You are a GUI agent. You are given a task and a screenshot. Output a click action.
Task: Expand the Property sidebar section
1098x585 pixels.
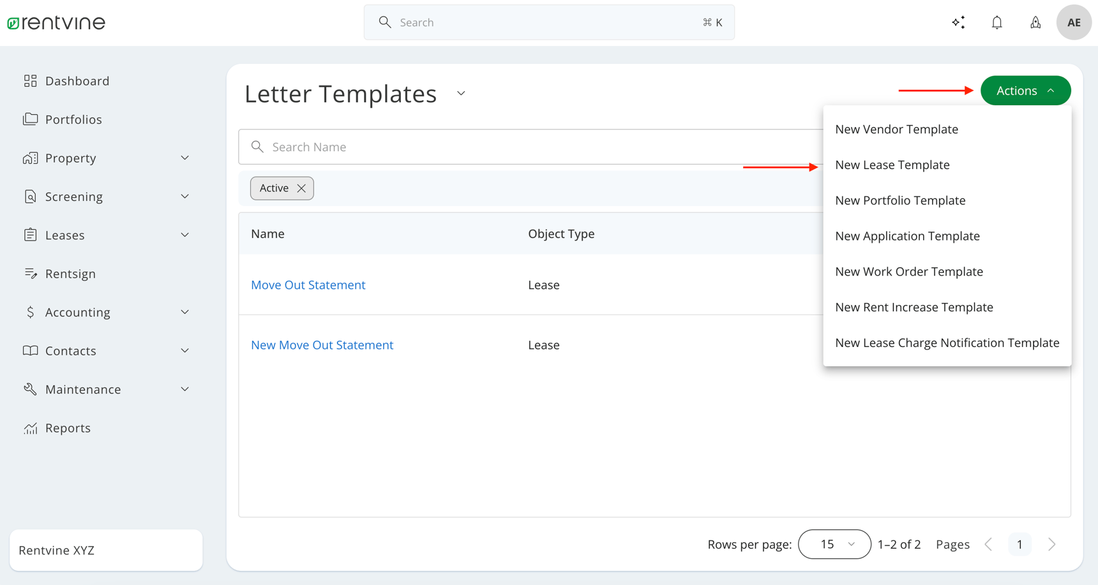184,158
